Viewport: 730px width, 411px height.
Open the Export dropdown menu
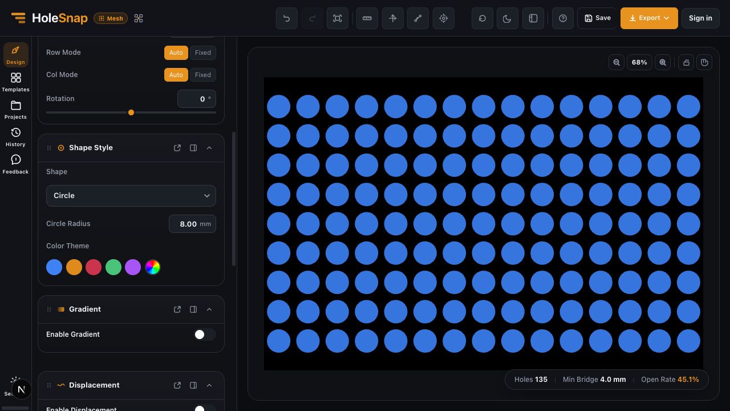(x=649, y=18)
